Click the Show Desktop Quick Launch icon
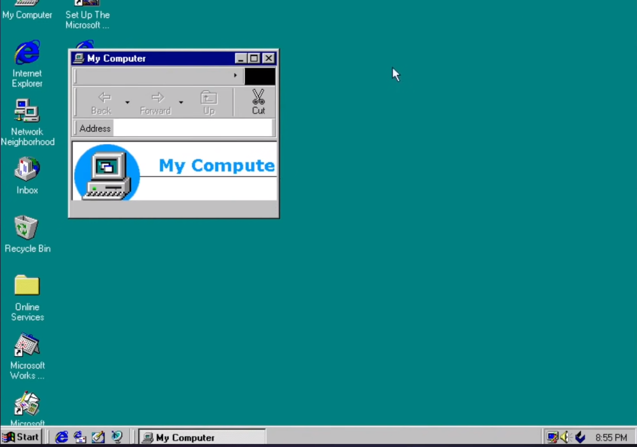The width and height of the screenshot is (637, 447). [x=98, y=437]
